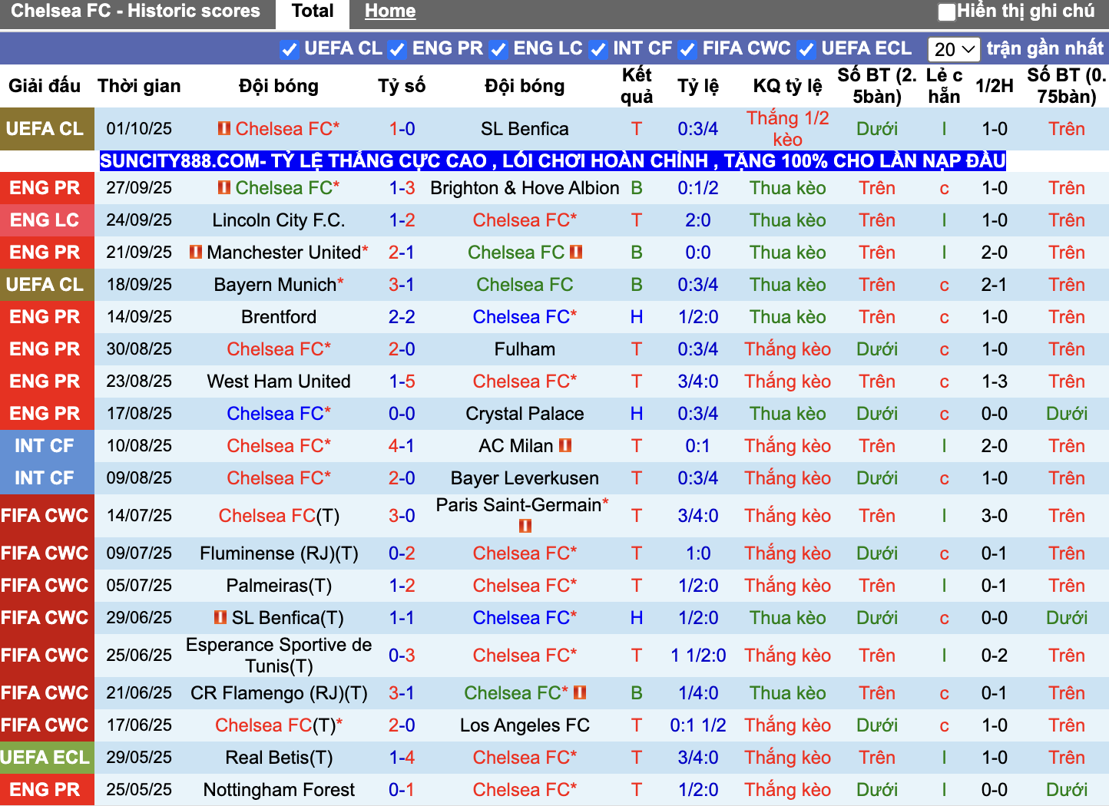
Task: Toggle the UEFA ECL checkbox
Action: [806, 49]
